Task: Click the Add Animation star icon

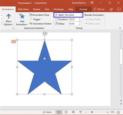Action: coord(22,16)
